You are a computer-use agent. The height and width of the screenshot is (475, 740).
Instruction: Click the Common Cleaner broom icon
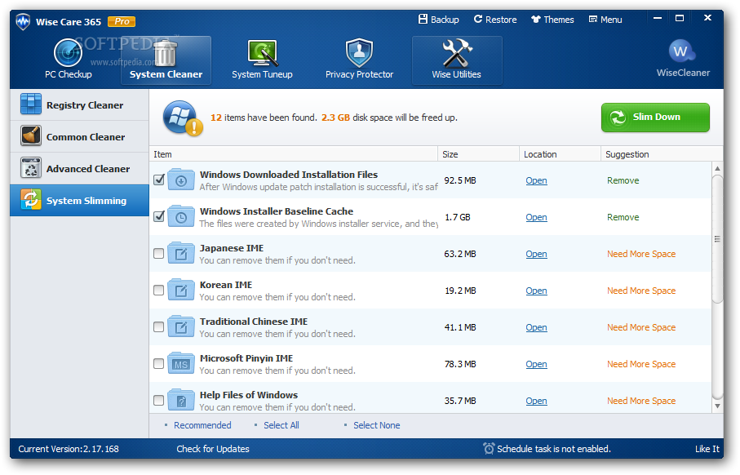[x=31, y=136]
